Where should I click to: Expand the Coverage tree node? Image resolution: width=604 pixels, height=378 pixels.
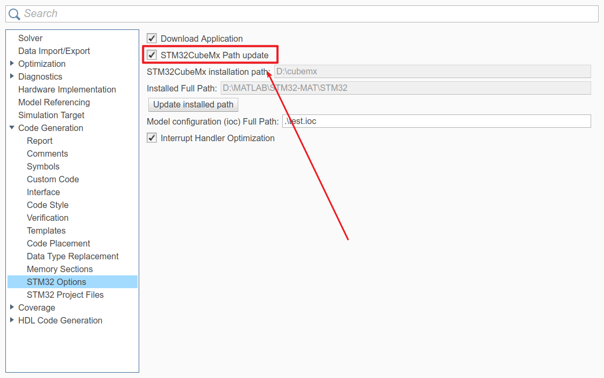[12, 307]
